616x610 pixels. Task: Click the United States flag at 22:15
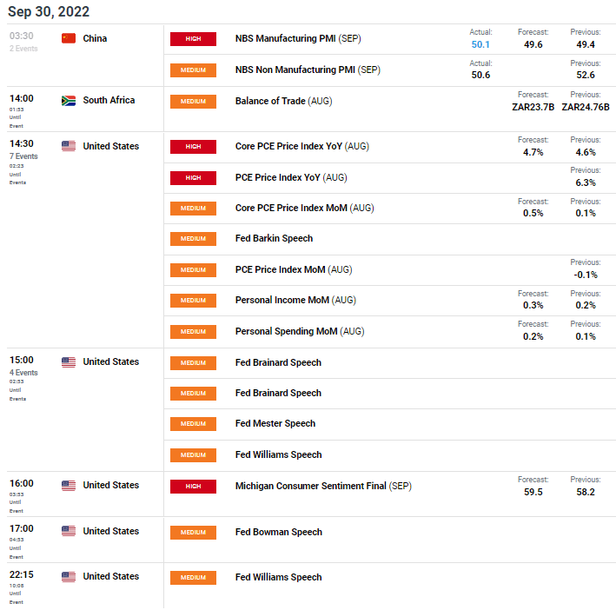click(69, 577)
